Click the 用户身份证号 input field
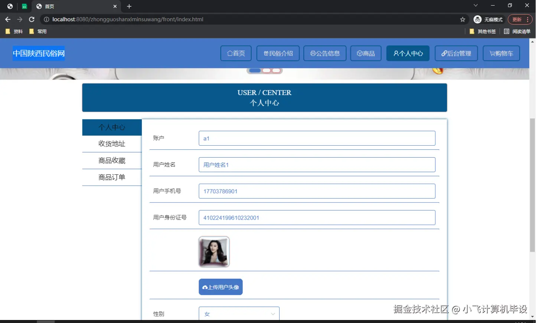The height and width of the screenshot is (323, 536). 317,217
